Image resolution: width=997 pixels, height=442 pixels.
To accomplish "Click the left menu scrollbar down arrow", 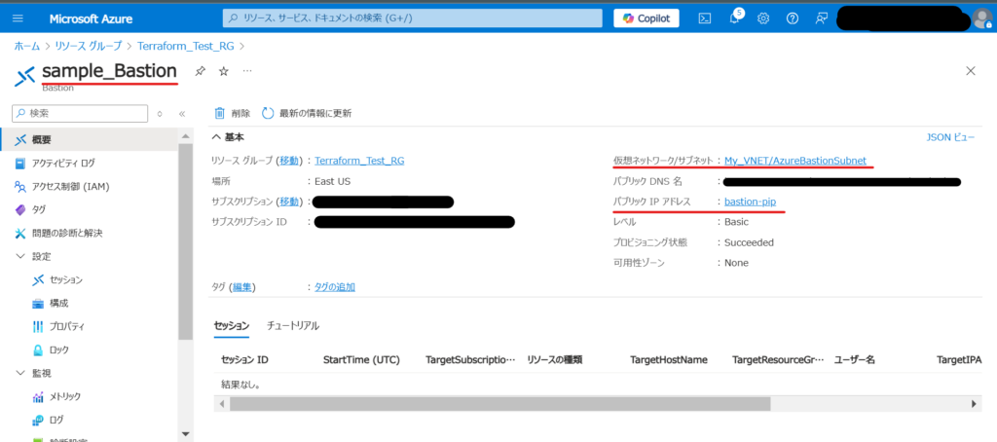I will 185,434.
